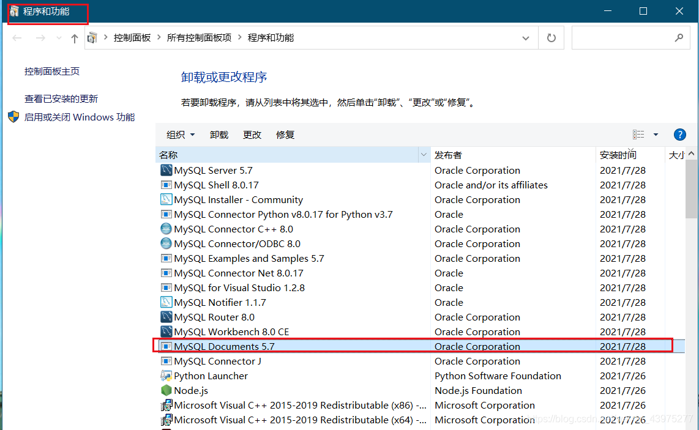Click the 更改 toolbar button
699x430 pixels.
tap(252, 135)
